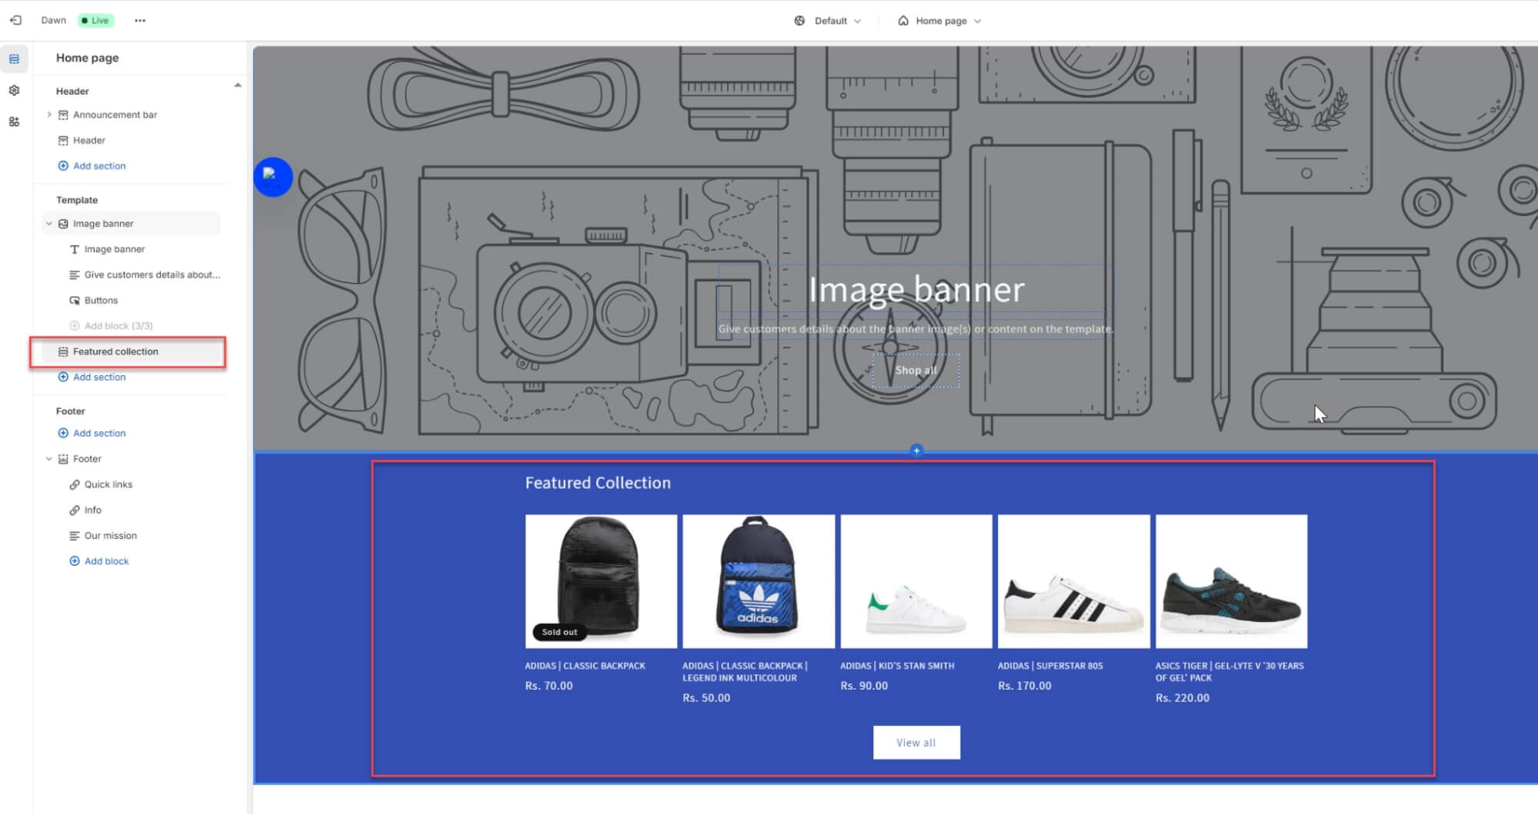The height and width of the screenshot is (815, 1538).
Task: Open Theme settings gear icon
Action: (x=14, y=91)
